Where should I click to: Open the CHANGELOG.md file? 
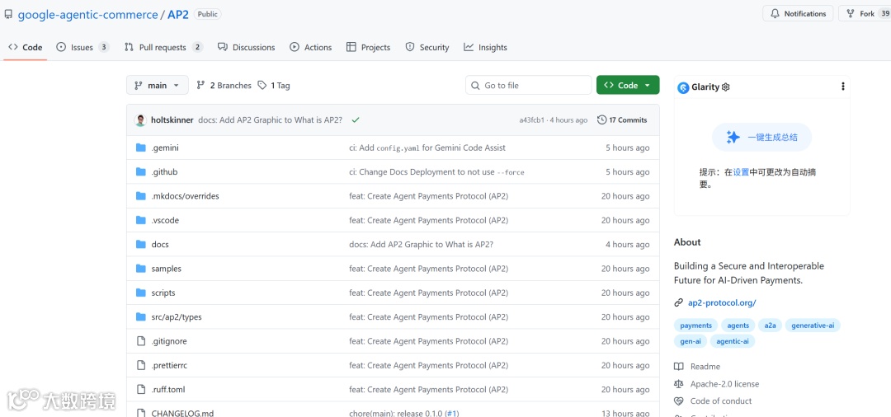182,413
